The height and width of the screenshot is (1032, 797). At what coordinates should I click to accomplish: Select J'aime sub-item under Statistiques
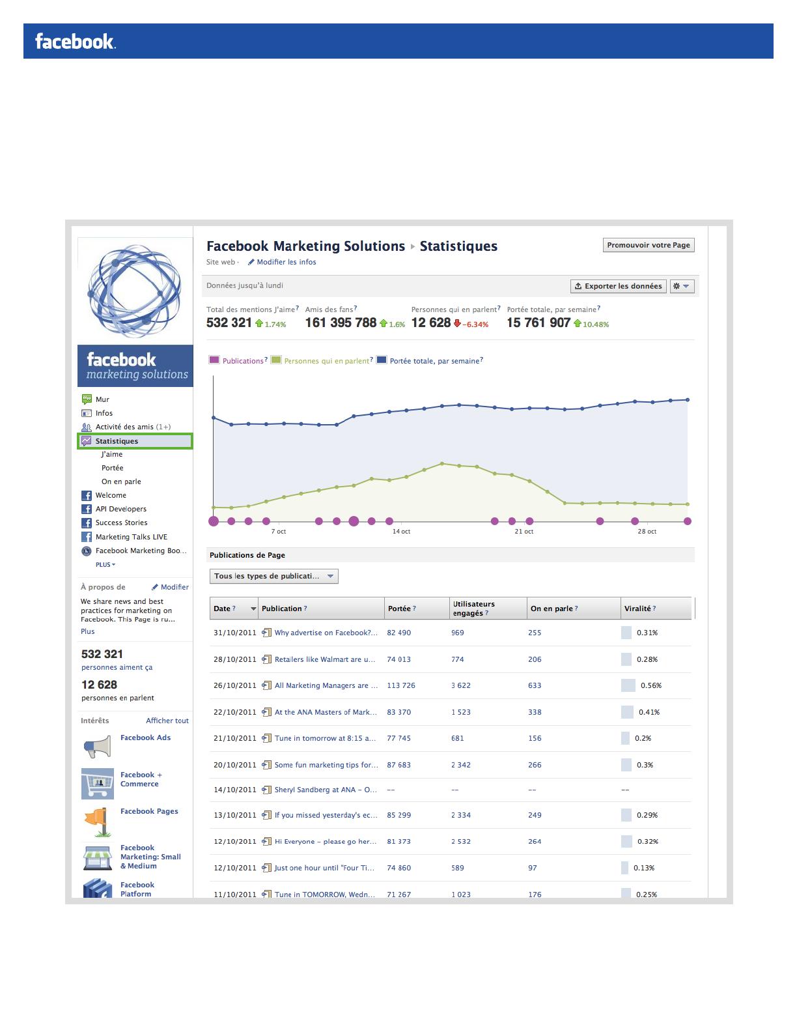pyautogui.click(x=112, y=454)
